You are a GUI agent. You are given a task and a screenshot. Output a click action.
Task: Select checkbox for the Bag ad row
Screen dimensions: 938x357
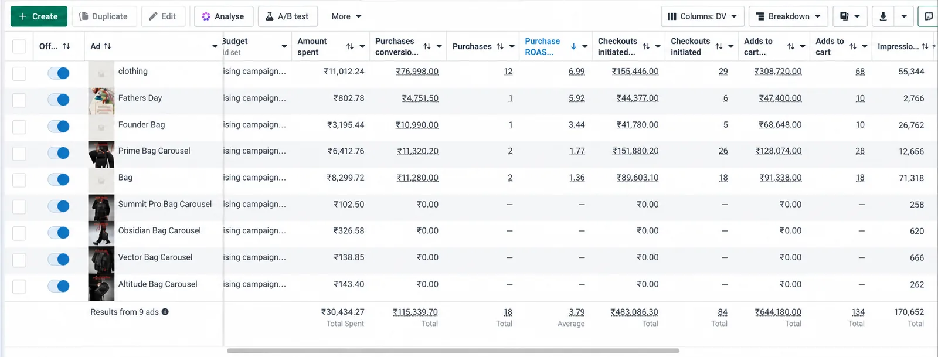coord(19,180)
